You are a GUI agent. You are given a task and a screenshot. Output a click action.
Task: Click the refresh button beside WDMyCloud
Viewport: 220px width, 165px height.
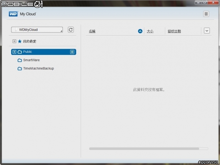(71, 30)
